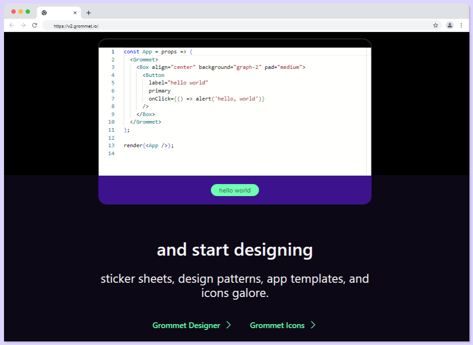473x345 pixels.
Task: Select the active browser tab favicon
Action: click(44, 13)
